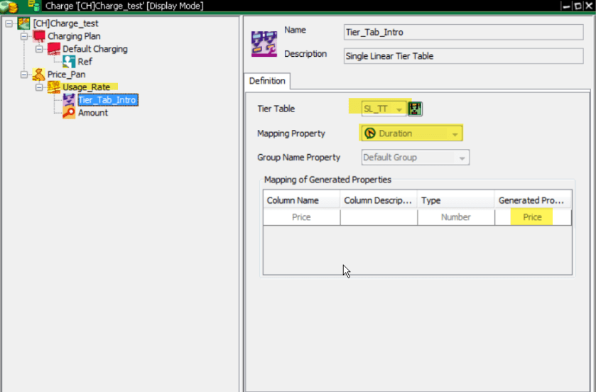Click the database icon beside the Charge title
Screen dimensions: 596x392
(x=34, y=6)
